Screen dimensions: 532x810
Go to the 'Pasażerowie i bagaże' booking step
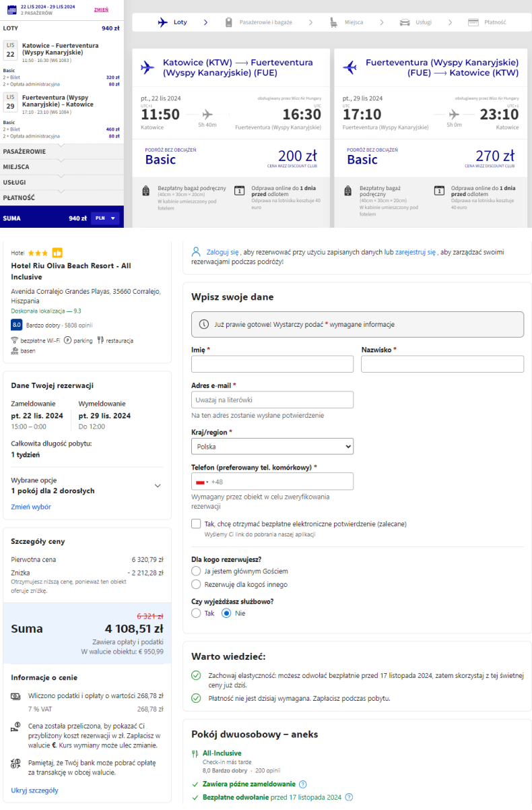click(259, 22)
